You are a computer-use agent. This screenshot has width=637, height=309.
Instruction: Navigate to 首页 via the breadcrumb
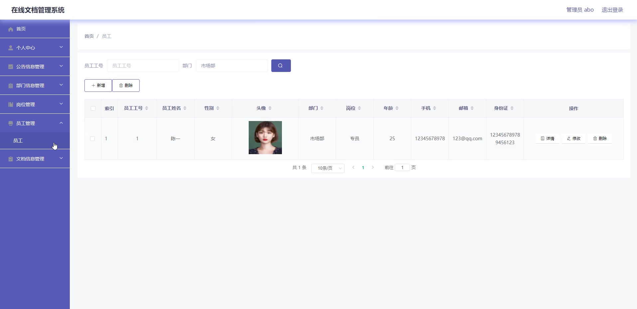point(88,36)
